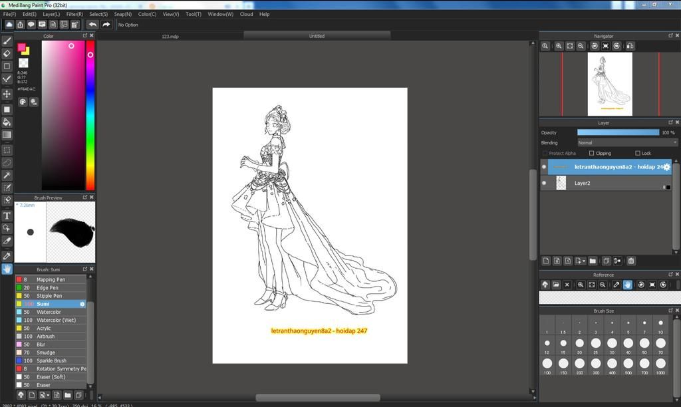Screen dimensions: 681x407
Task: Activate the Magic Wand tool
Action: tap(7, 176)
